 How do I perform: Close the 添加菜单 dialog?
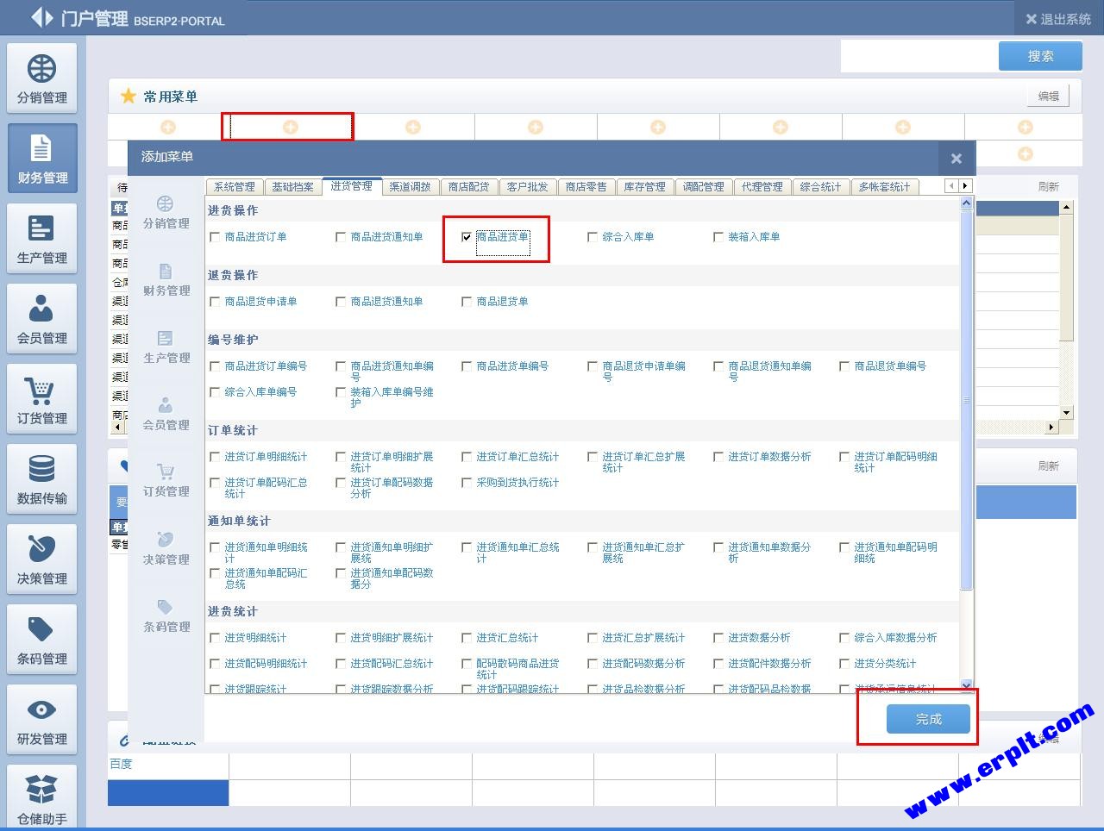tap(956, 159)
